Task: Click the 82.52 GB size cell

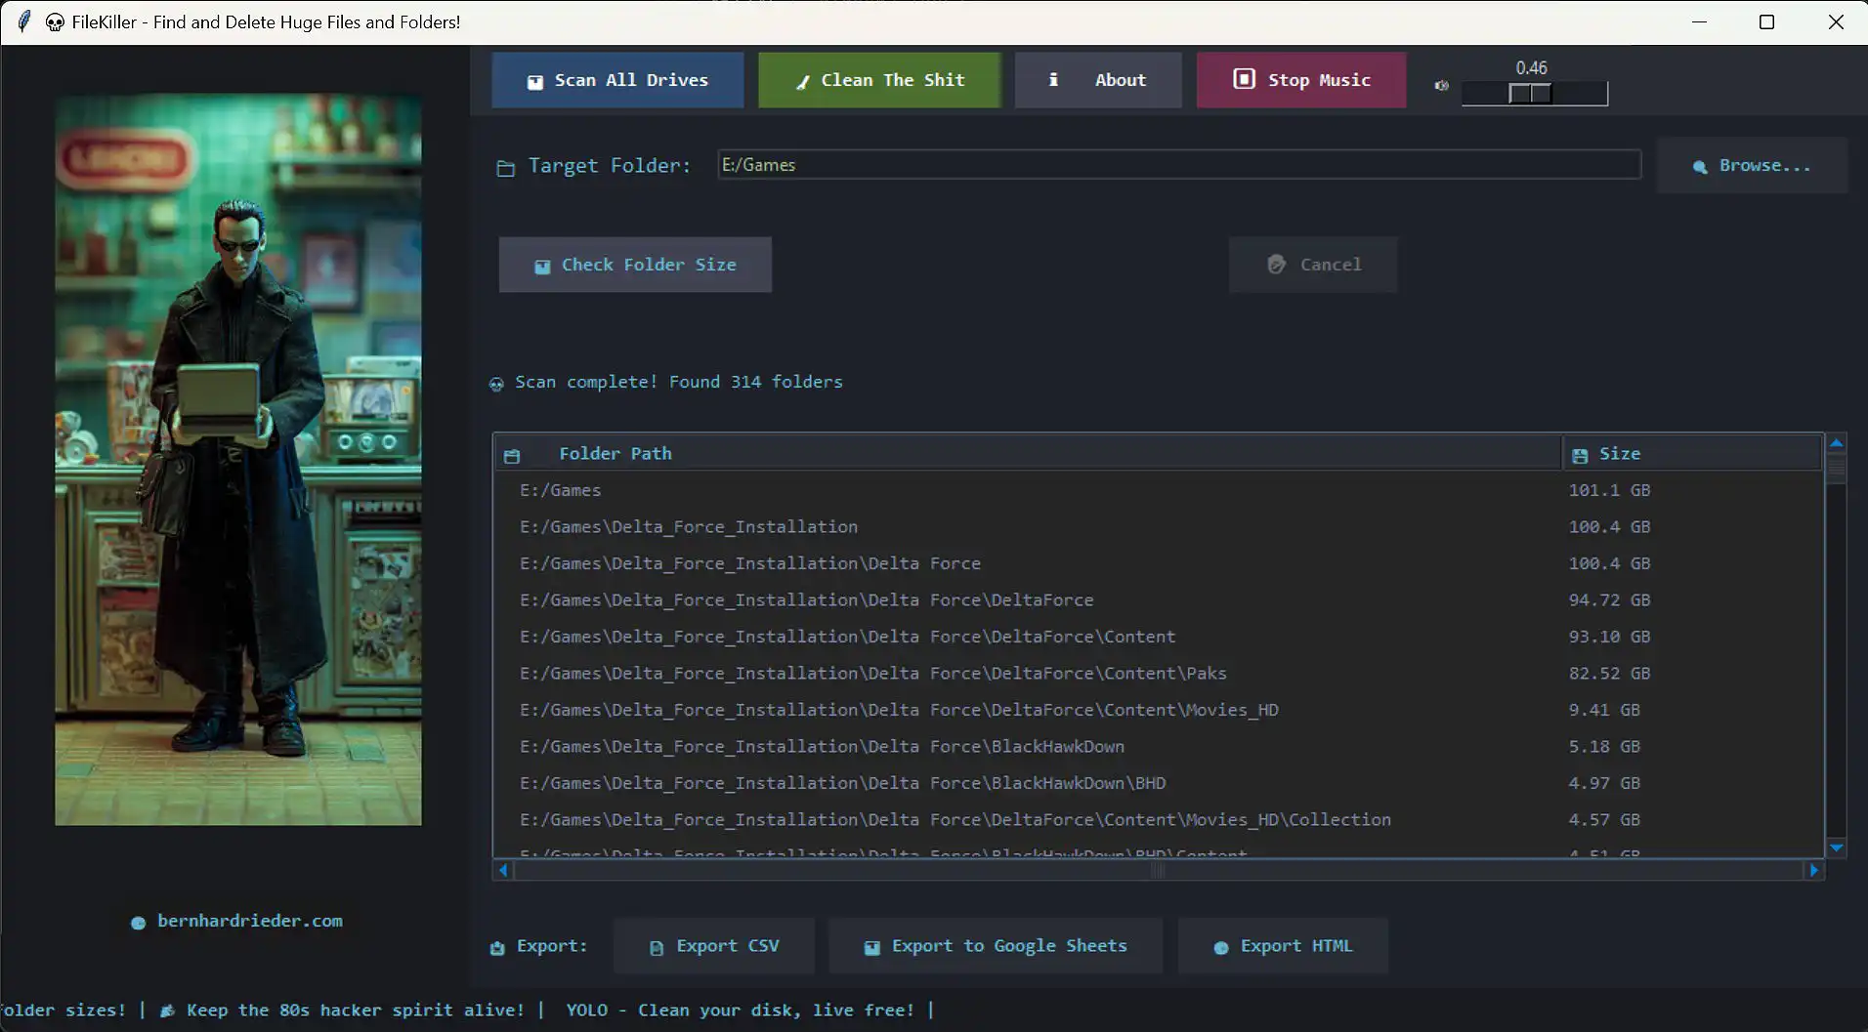Action: 1609,674
